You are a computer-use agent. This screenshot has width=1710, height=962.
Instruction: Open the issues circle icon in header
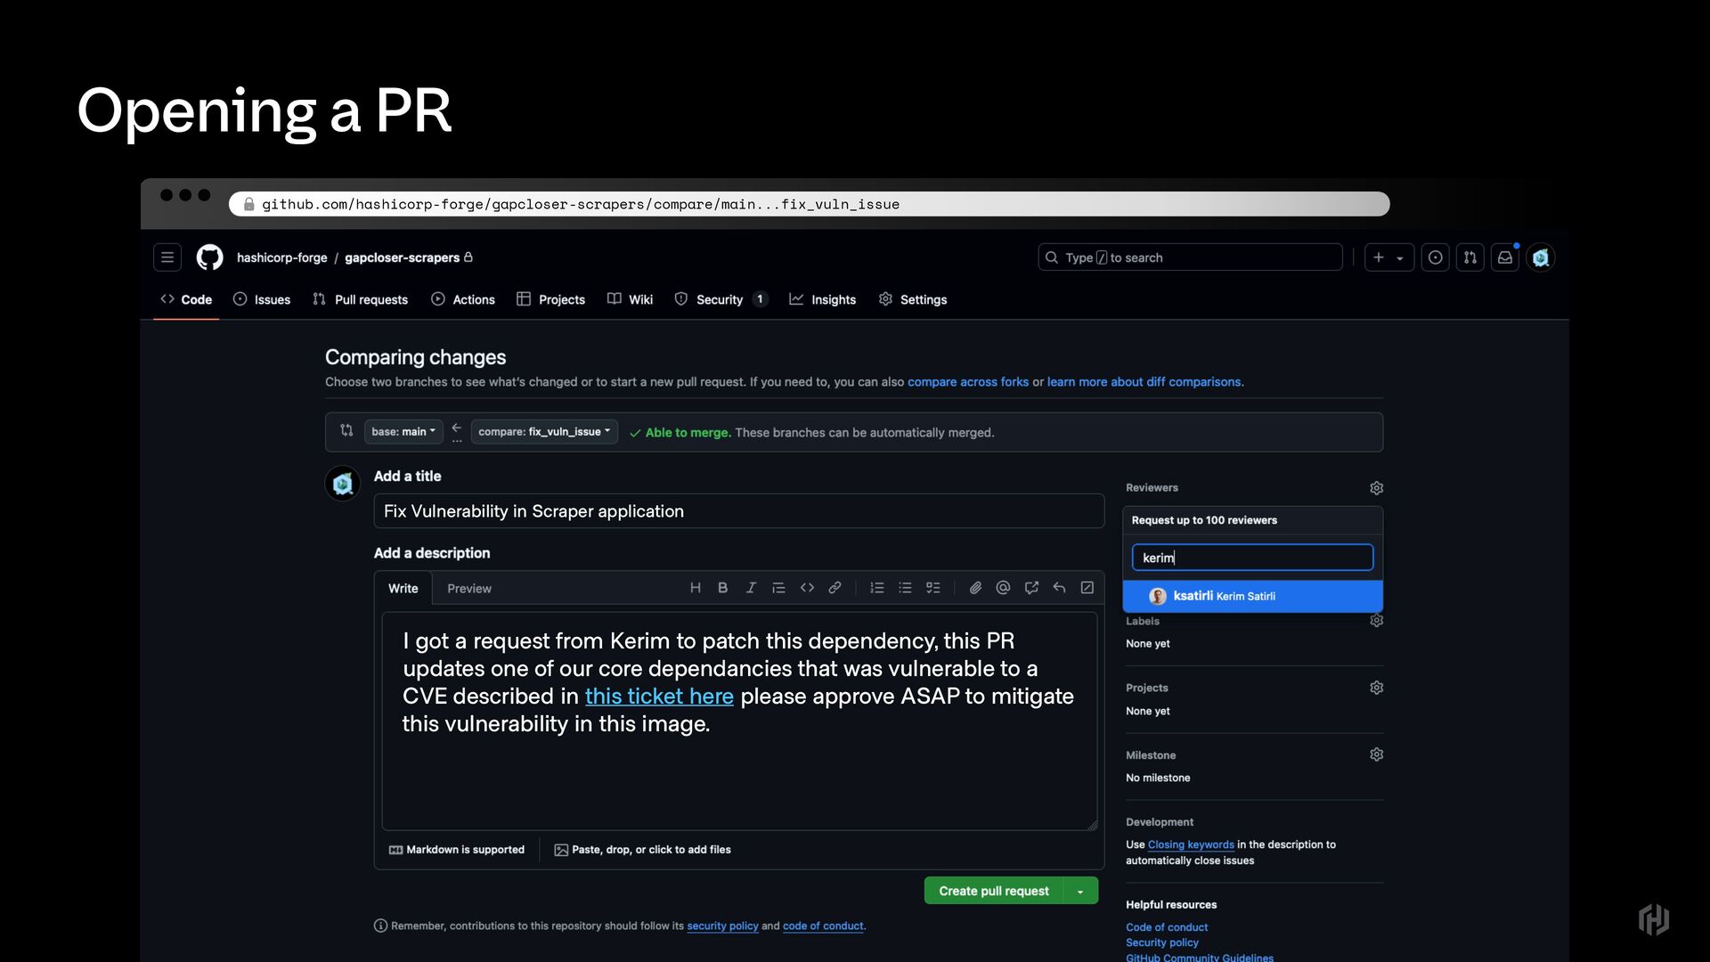pyautogui.click(x=1435, y=257)
